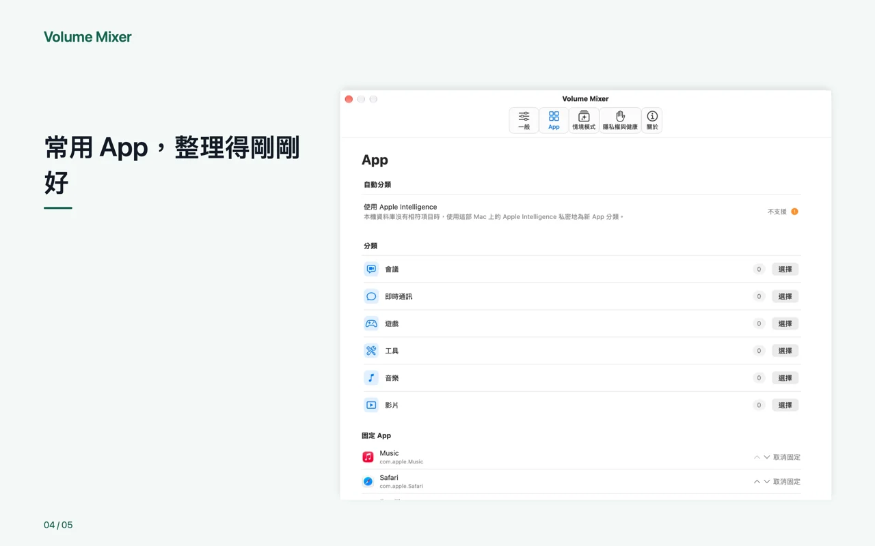Move Safari up with its up chevron
This screenshot has height=546, width=875.
(757, 482)
